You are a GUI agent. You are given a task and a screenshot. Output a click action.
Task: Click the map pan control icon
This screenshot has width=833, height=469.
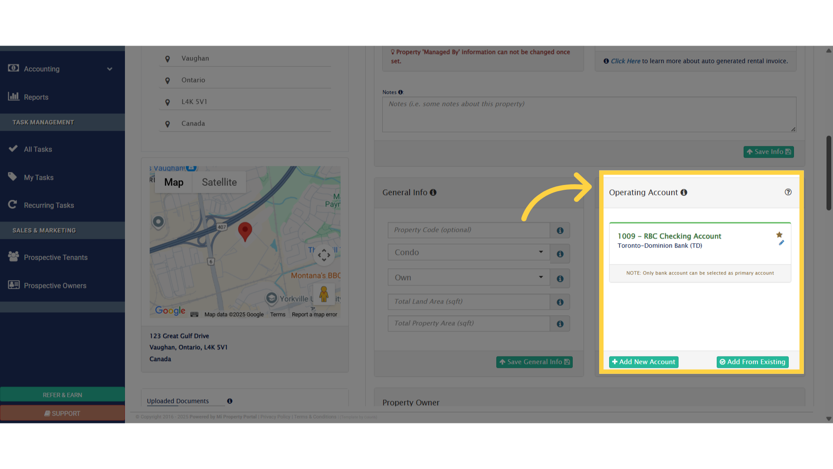pos(324,255)
